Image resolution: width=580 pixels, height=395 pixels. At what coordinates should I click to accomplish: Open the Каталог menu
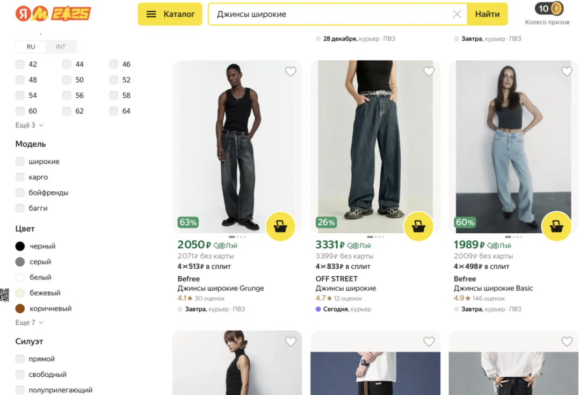coord(170,15)
